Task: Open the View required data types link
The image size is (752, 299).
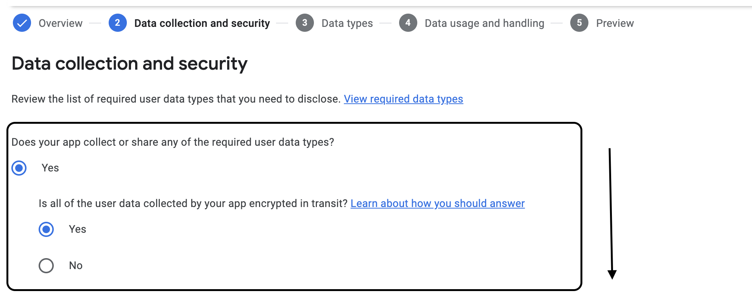Action: click(403, 99)
